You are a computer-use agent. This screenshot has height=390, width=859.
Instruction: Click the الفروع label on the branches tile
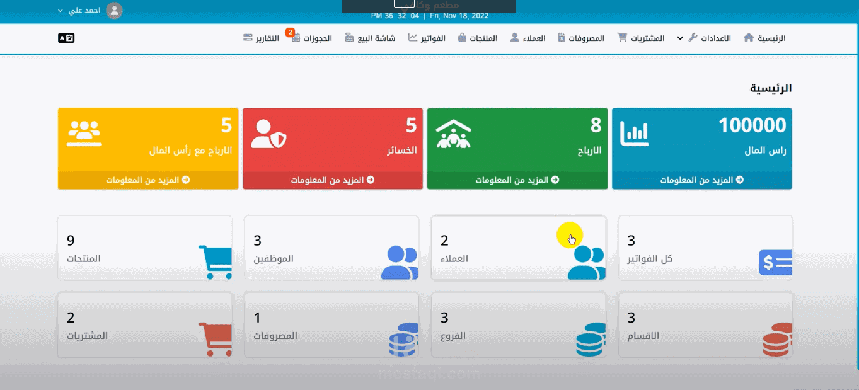click(453, 336)
